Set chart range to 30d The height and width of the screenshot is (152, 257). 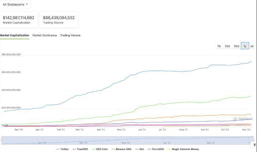point(227,46)
